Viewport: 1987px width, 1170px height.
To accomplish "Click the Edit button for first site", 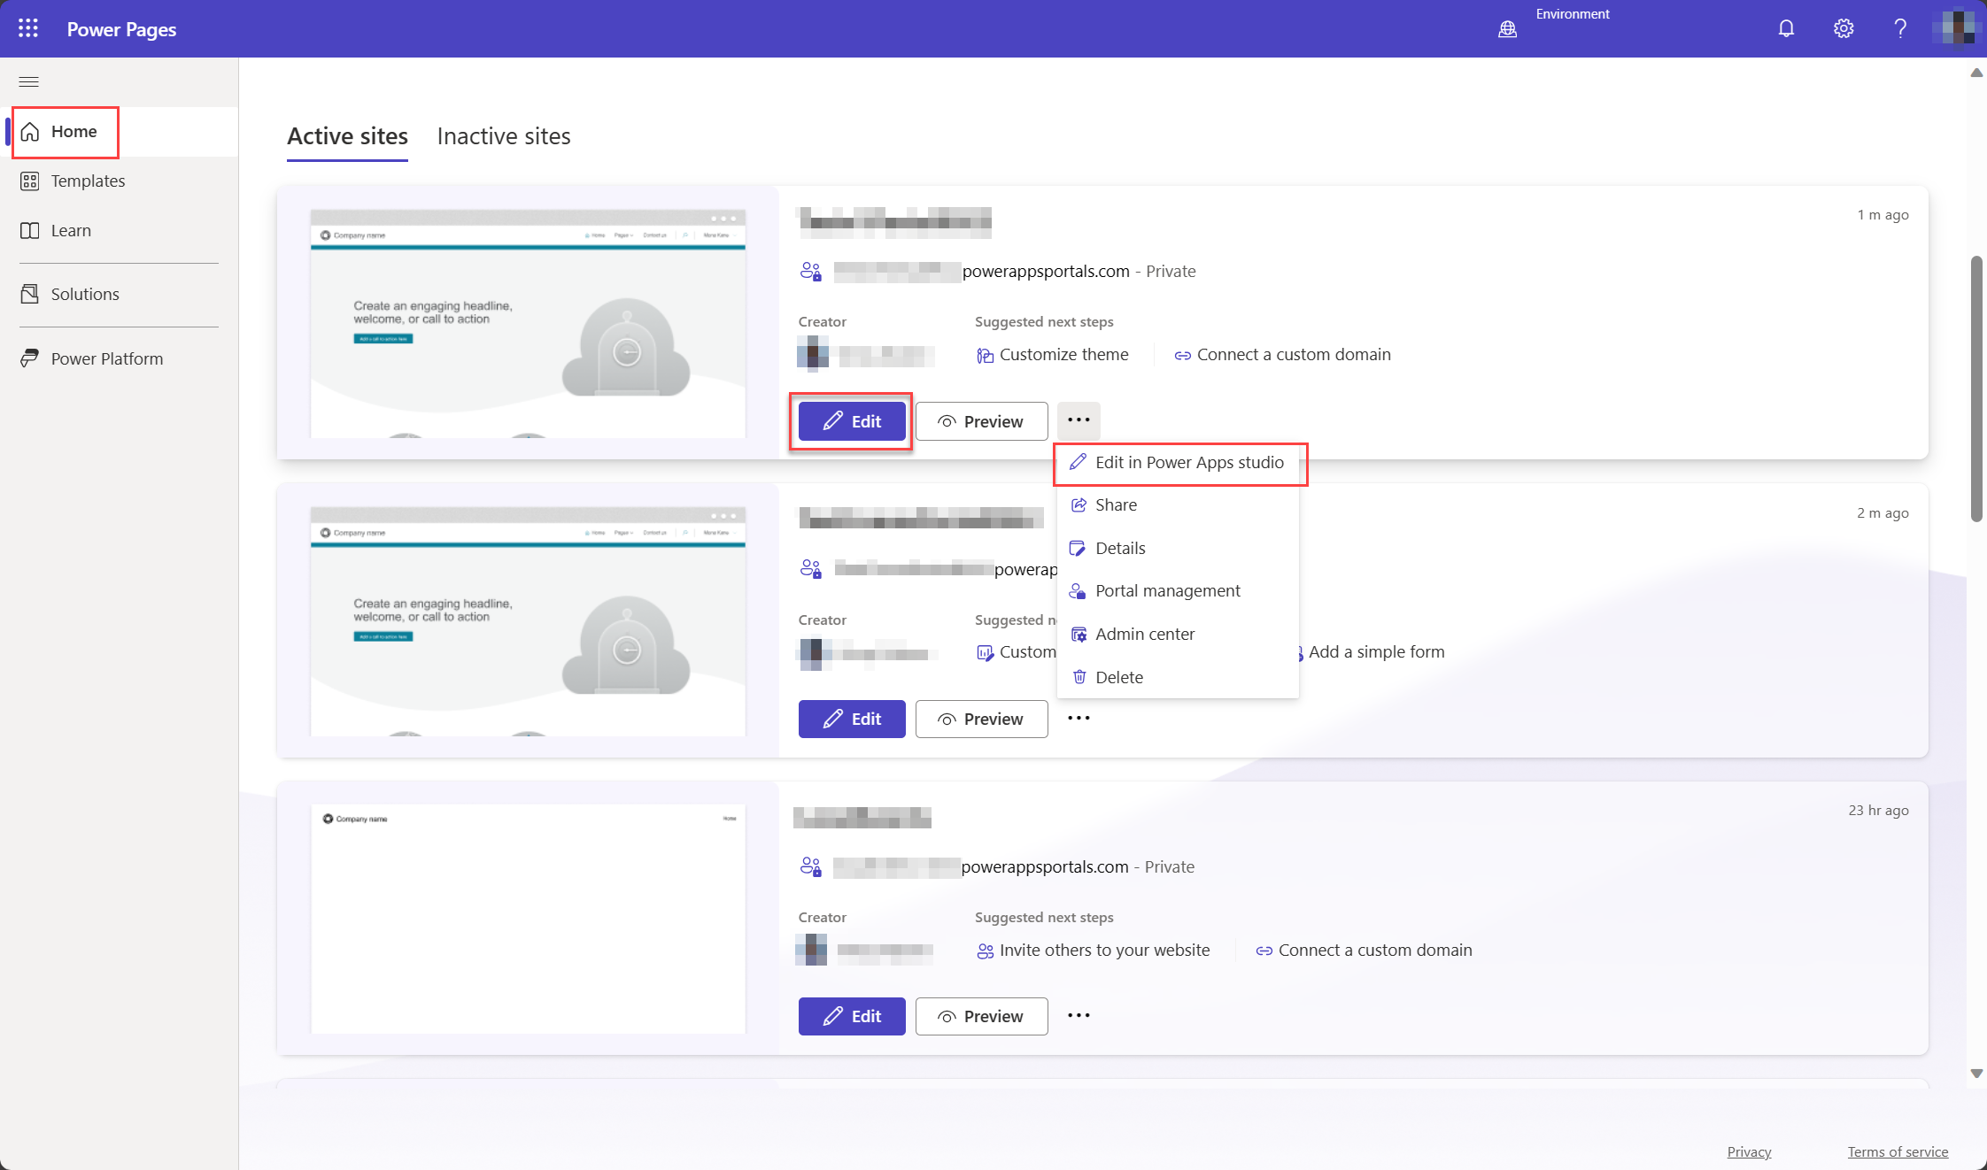I will [850, 420].
